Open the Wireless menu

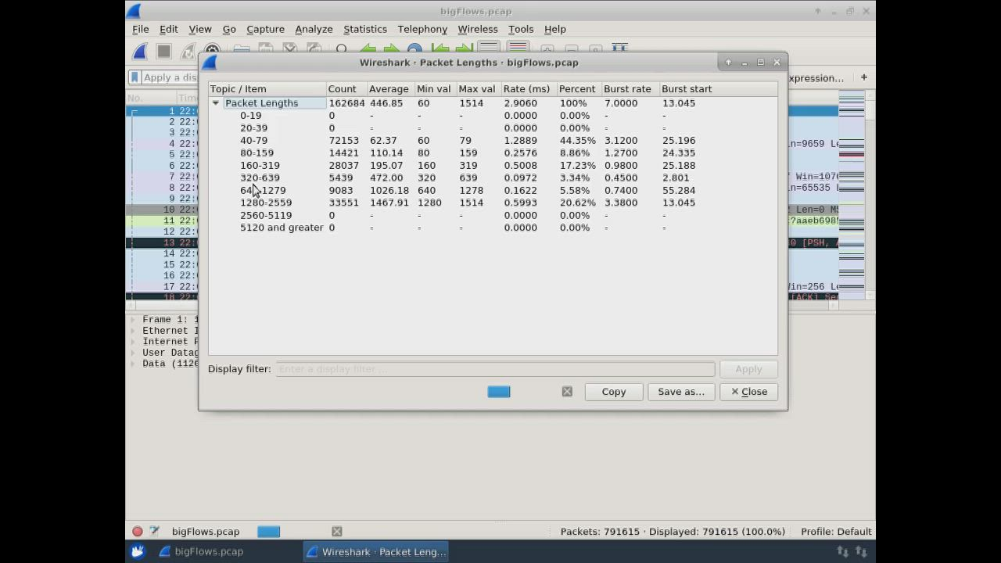(x=478, y=29)
